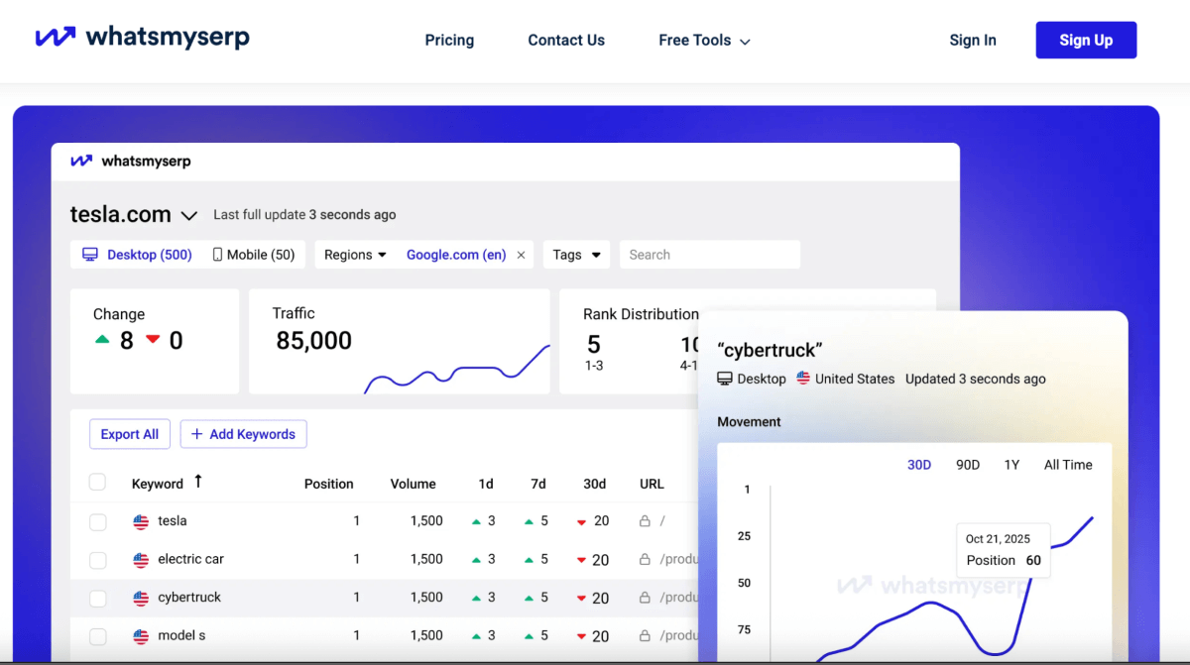The width and height of the screenshot is (1190, 665).
Task: Click the red down arrow in Change card
Action: [x=152, y=340]
